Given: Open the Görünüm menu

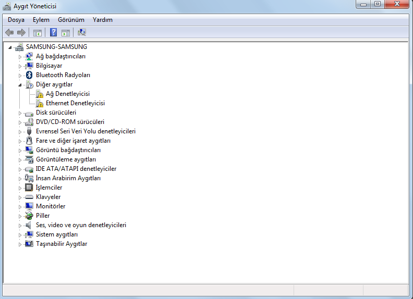Looking at the screenshot, I should click(71, 20).
